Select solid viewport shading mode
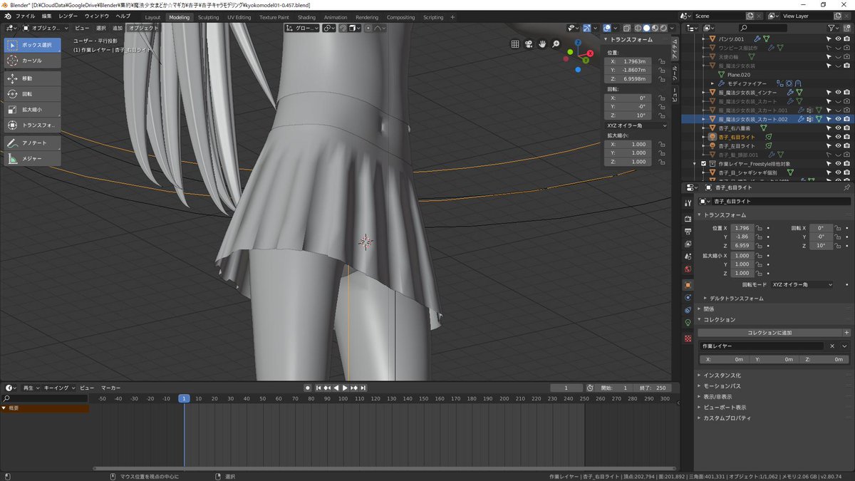The width and height of the screenshot is (855, 481). [646, 28]
